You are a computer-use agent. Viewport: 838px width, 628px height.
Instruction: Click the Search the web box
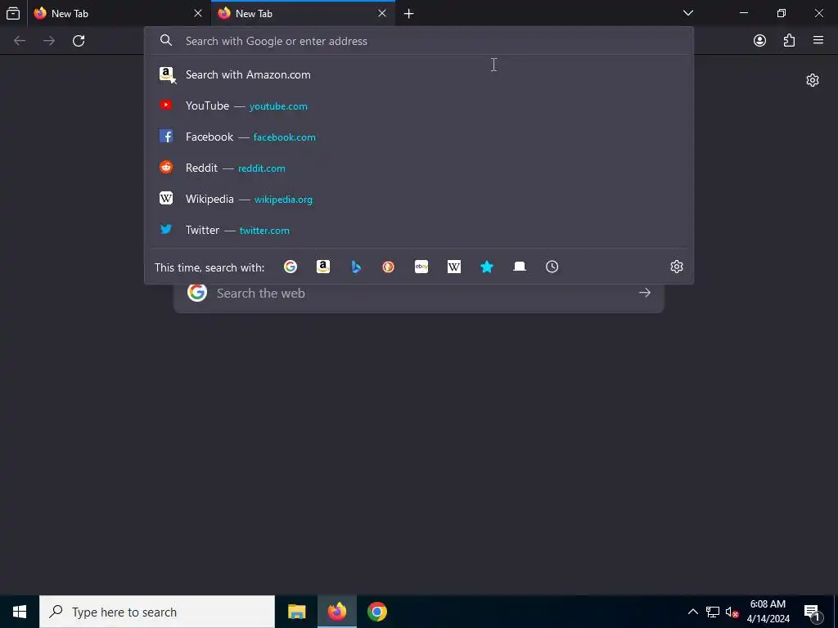418,294
